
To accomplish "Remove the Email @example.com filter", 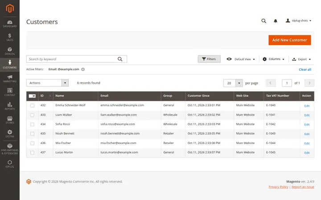I will [x=83, y=69].
